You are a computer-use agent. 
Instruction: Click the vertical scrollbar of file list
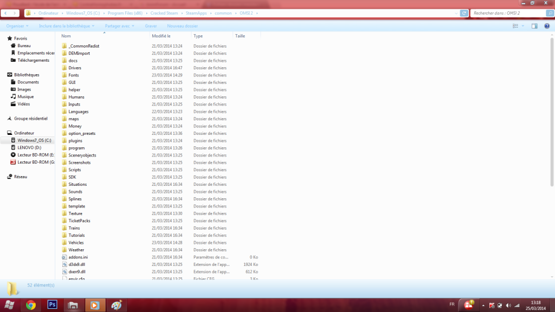tap(552, 112)
